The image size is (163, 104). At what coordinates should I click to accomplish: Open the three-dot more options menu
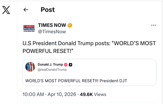pyautogui.click(x=153, y=25)
